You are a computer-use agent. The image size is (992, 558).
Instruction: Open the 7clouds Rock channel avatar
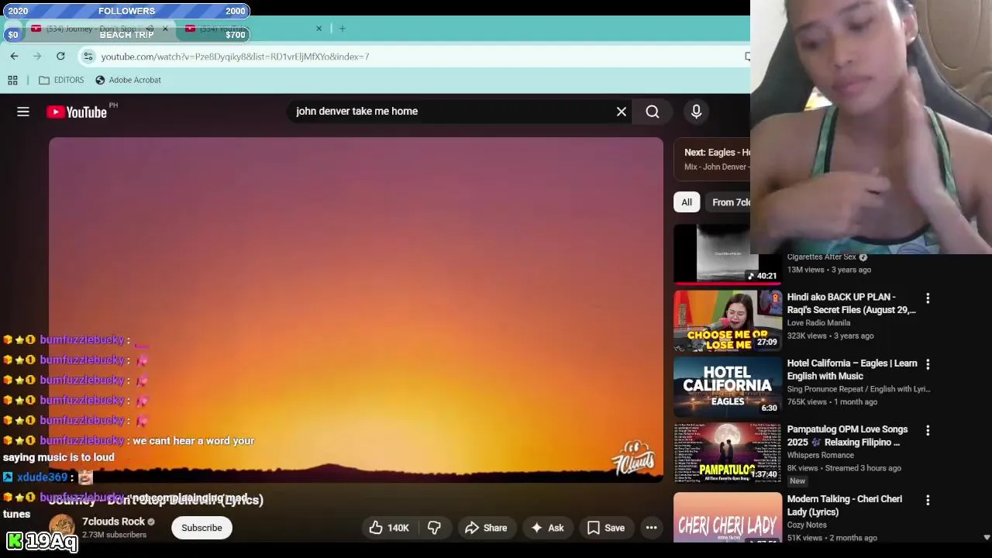coord(62,528)
